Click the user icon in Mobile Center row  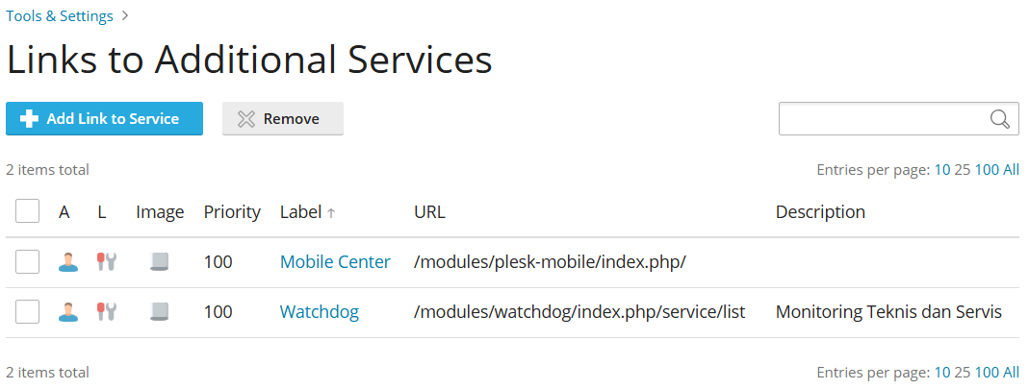pos(67,262)
